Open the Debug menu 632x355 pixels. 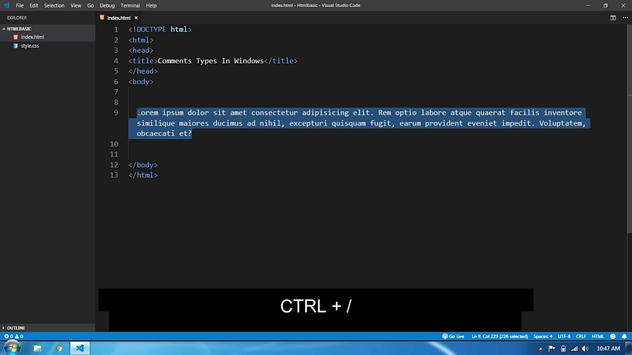coord(107,5)
